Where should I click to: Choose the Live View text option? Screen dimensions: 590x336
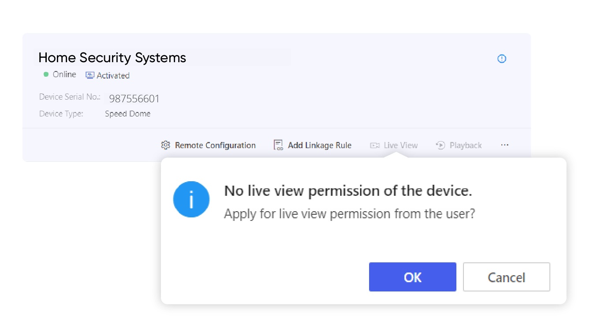click(x=401, y=146)
